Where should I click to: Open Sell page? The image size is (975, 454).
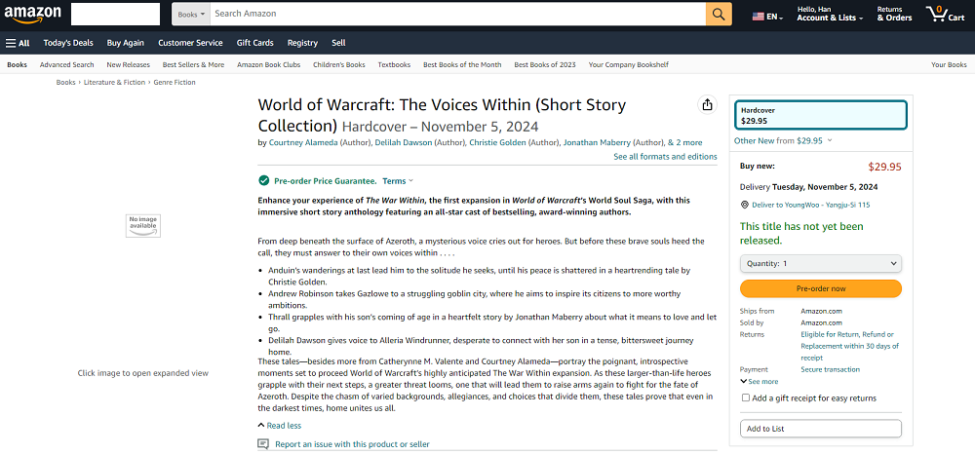pos(338,43)
